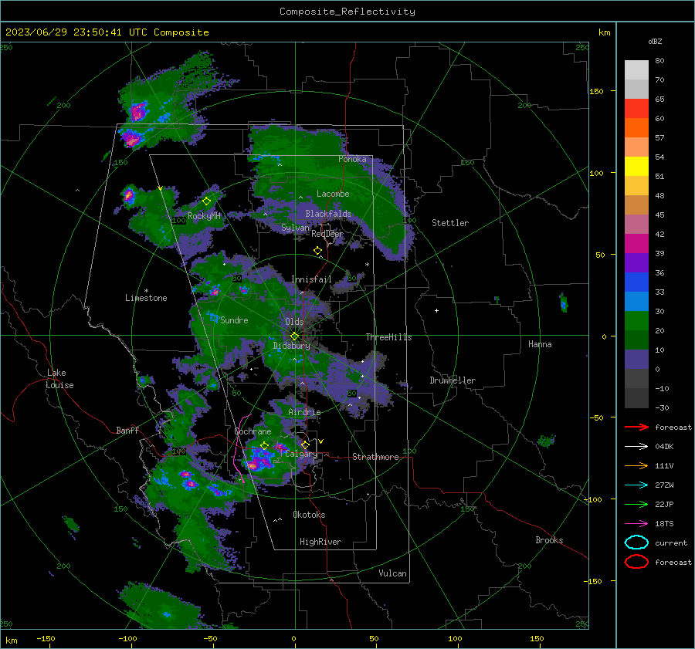Click the Didsbury city label
The height and width of the screenshot is (649, 695).
[291, 346]
